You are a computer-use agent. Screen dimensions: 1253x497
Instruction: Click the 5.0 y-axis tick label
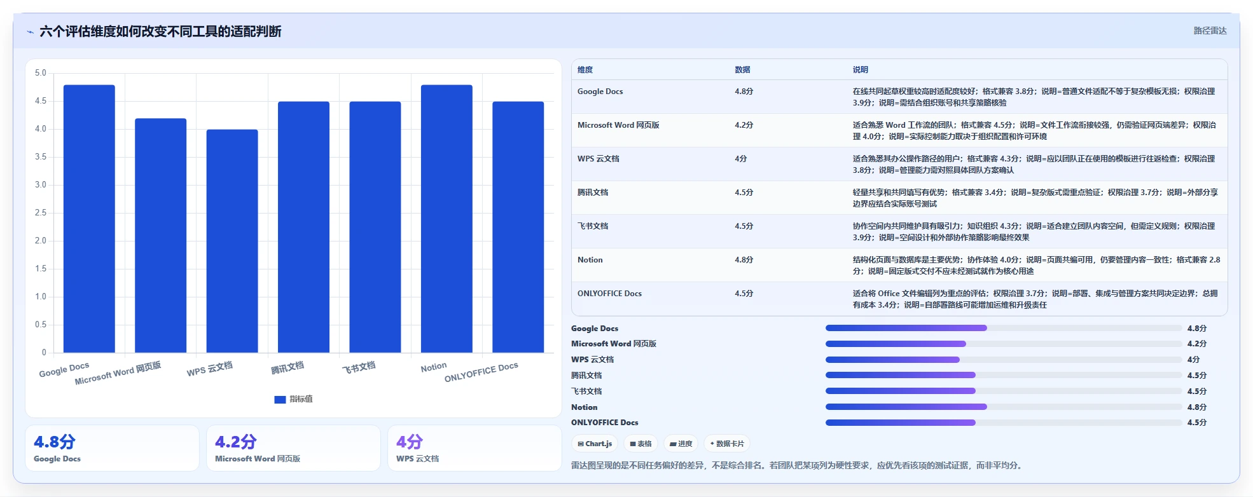41,73
